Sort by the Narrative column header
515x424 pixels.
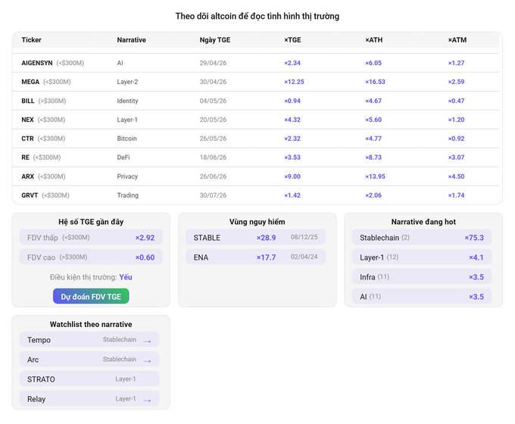[131, 39]
